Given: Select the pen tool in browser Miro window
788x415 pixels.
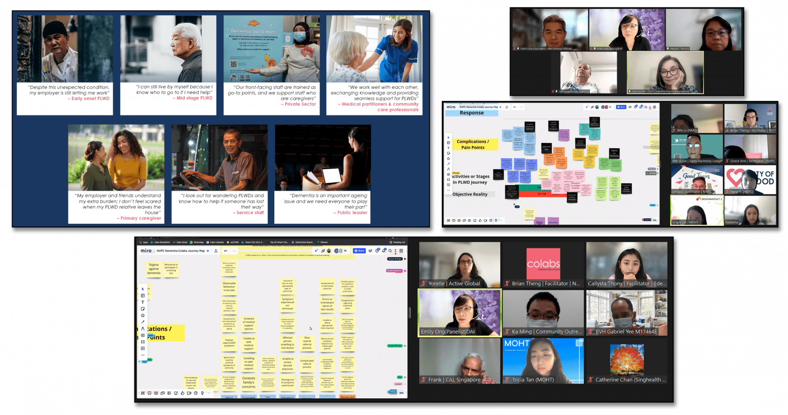Looking at the screenshot, I should click(143, 329).
